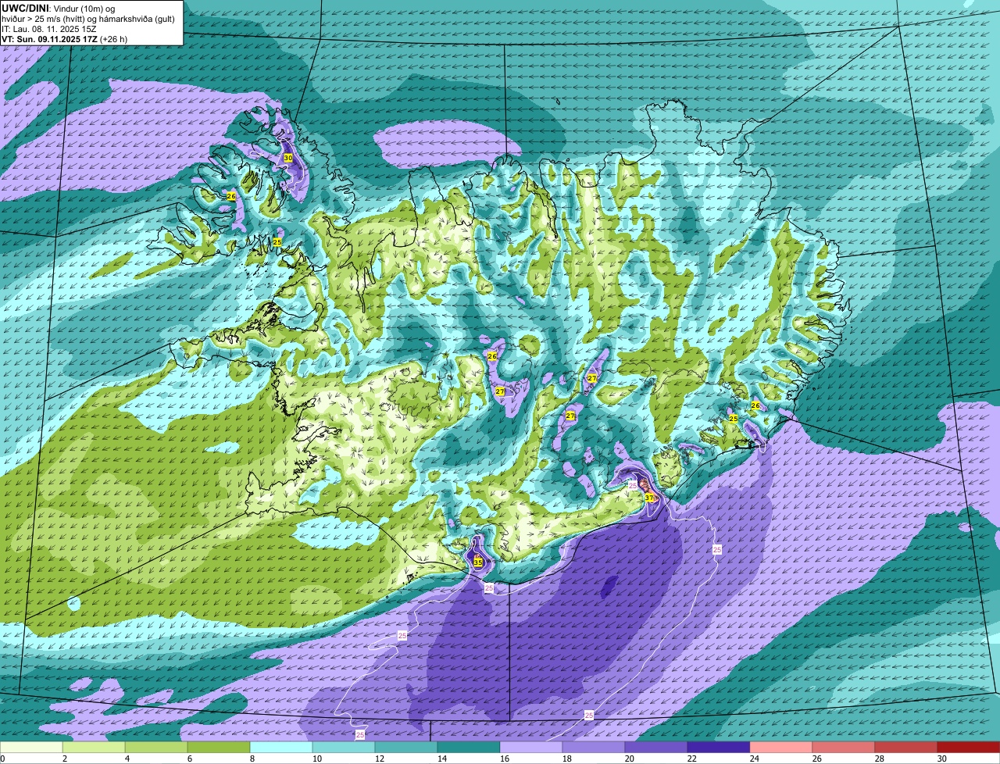1000x764 pixels.
Task: Click the 6–8 m/s olive green legend swatch
Action: point(220,747)
